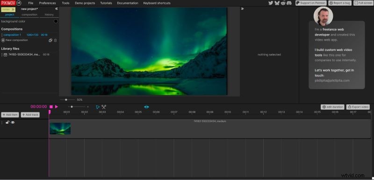The width and height of the screenshot is (374, 180).
Task: Toggle the track lock icon
Action: [x=7, y=122]
